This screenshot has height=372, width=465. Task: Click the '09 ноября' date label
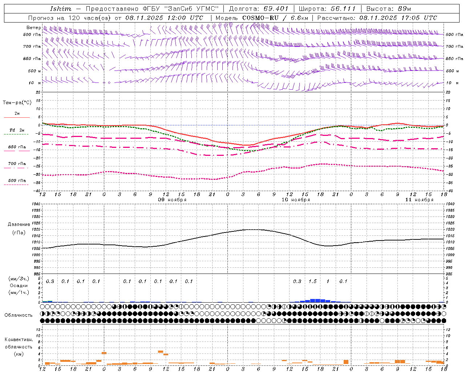[172, 200]
